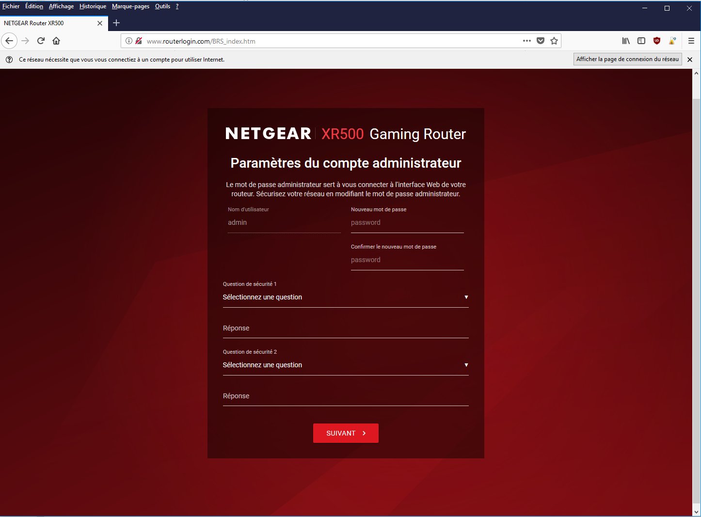Screen dimensions: 701x517
Task: Click the SUIVANT button
Action: (x=346, y=433)
